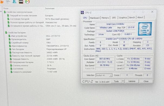
Task: Click the Level 2 value '4 x 256 KBytes'
Action: click(133, 65)
